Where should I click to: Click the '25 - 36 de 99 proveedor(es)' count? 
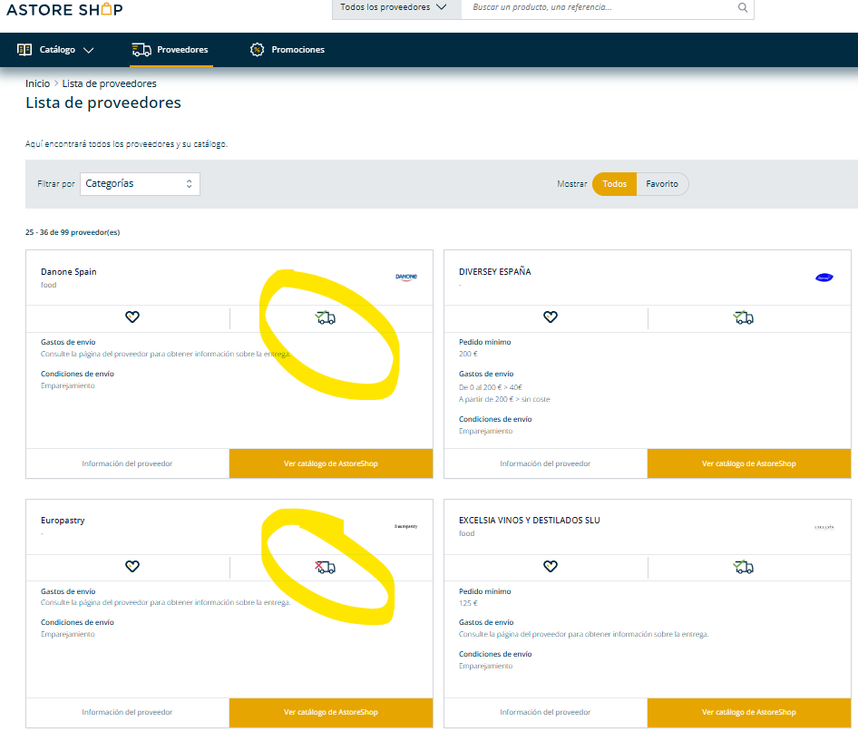point(73,232)
